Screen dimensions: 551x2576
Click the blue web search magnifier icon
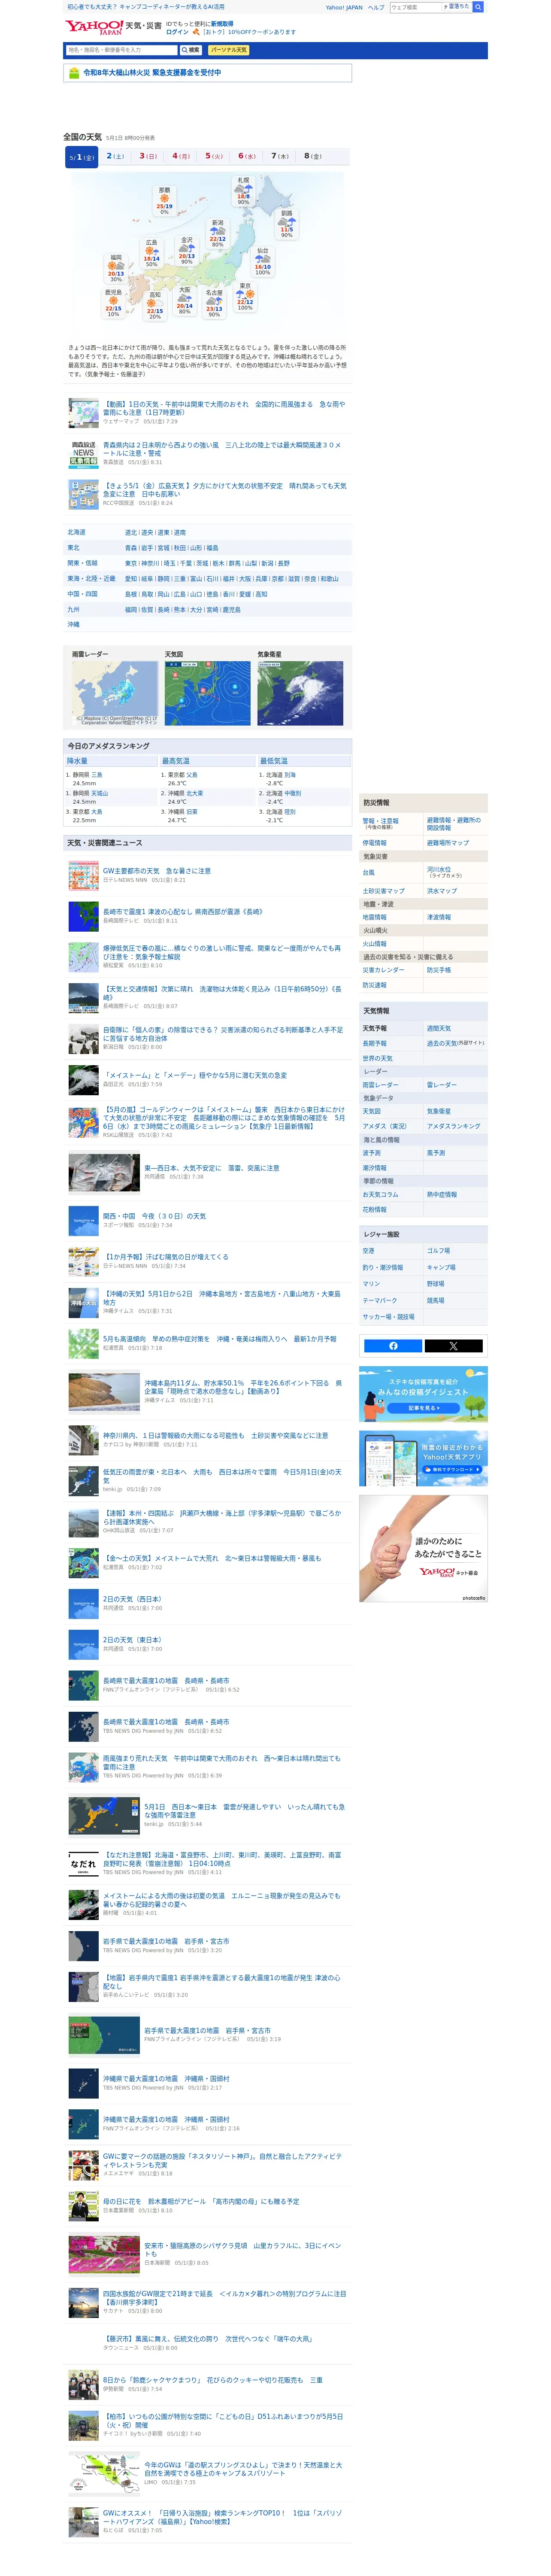pyautogui.click(x=478, y=7)
